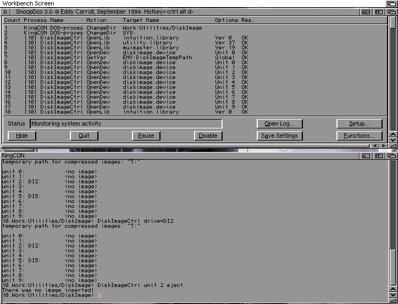Select row 7 ENV:DiskImageTempPath entry
The image size is (398, 304).
195,58
